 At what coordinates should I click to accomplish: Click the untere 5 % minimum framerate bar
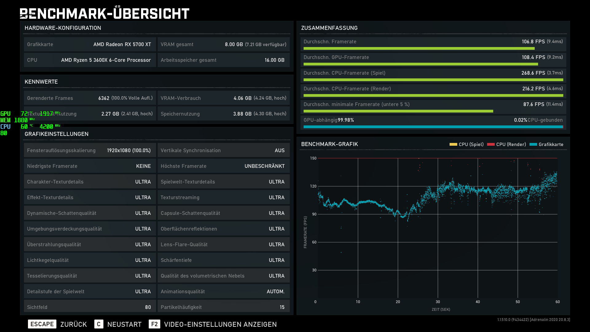pyautogui.click(x=398, y=111)
